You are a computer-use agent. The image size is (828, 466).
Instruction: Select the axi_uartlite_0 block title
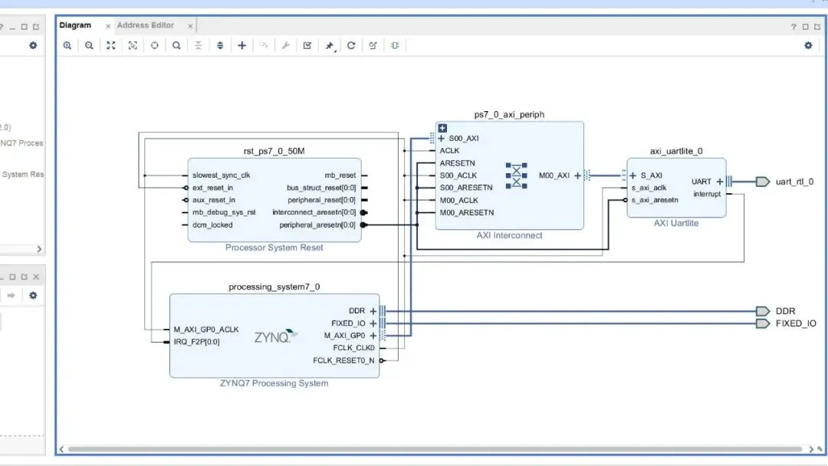676,151
